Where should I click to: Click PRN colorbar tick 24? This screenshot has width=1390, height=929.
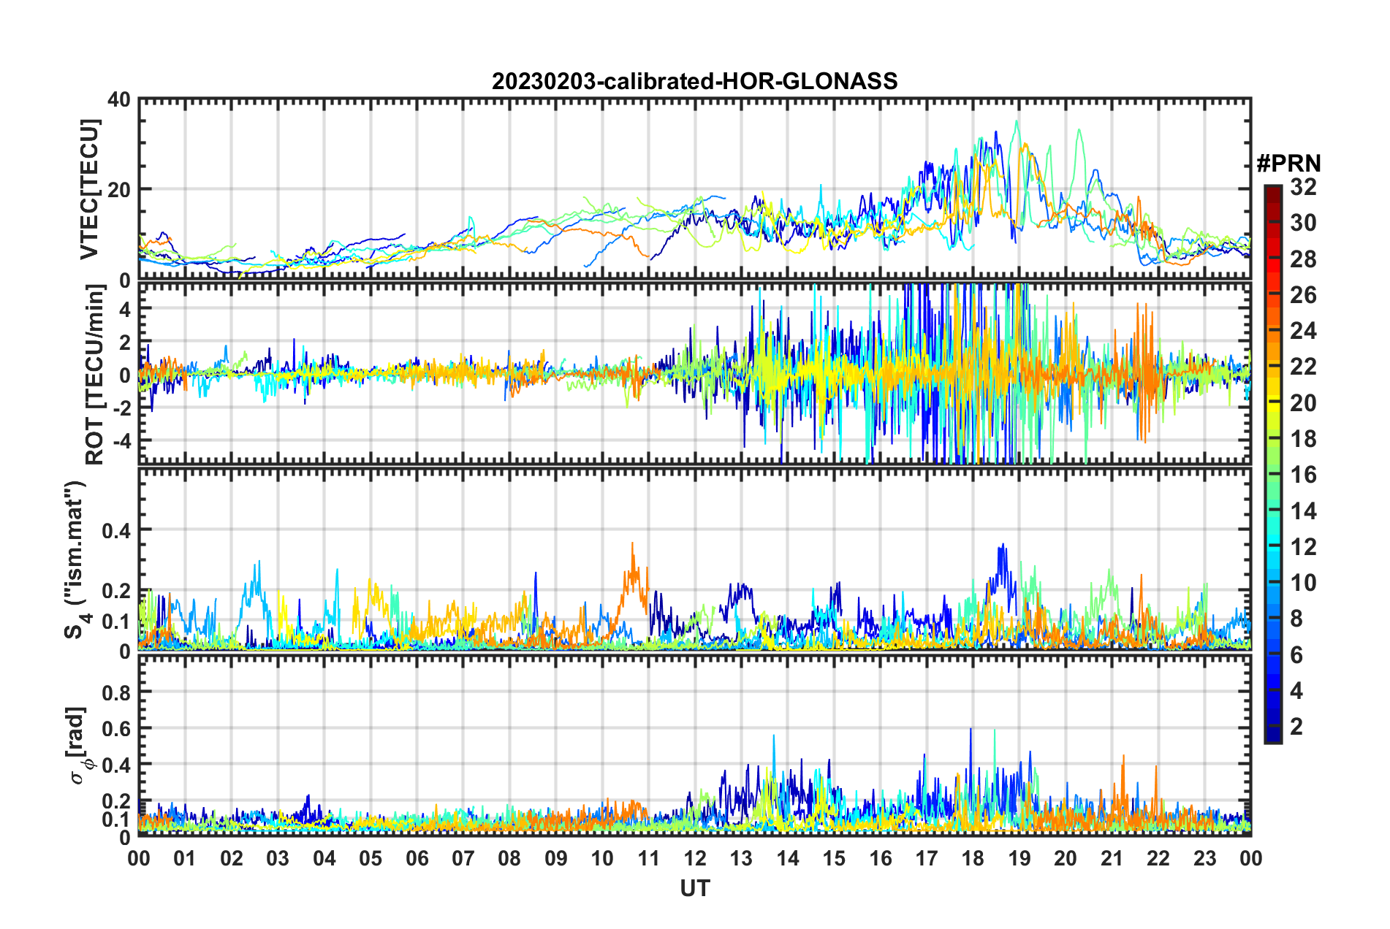(x=1304, y=331)
